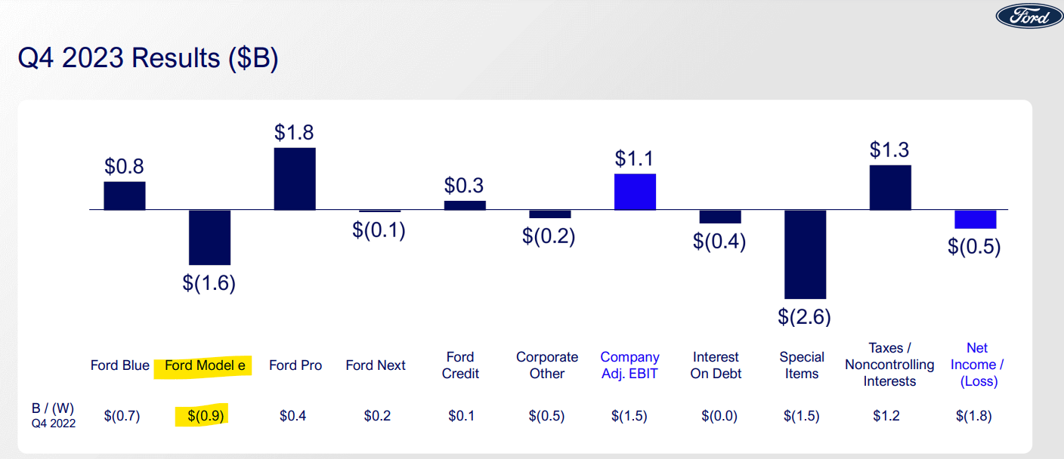Screen dimensions: 1064x459
Task: Click the blue Net Income / (Loss) label
Action: [977, 365]
